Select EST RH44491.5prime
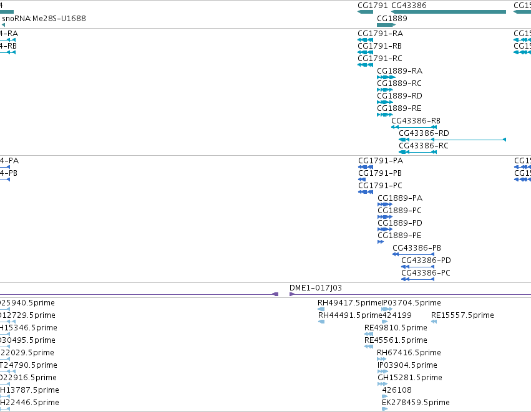 pos(350,315)
